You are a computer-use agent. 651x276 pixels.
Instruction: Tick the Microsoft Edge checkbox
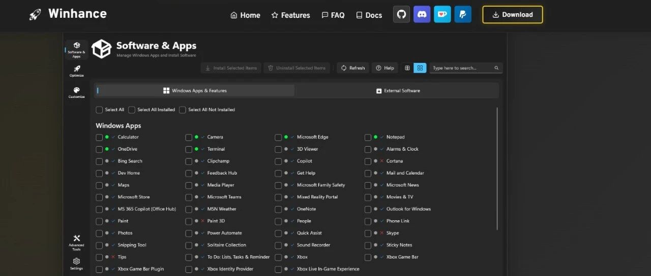(278, 137)
